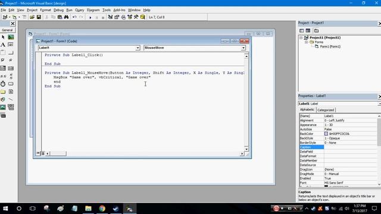The height and width of the screenshot is (214, 381).
Task: Open Project Explorer from toolbar icon
Action: (110, 17)
